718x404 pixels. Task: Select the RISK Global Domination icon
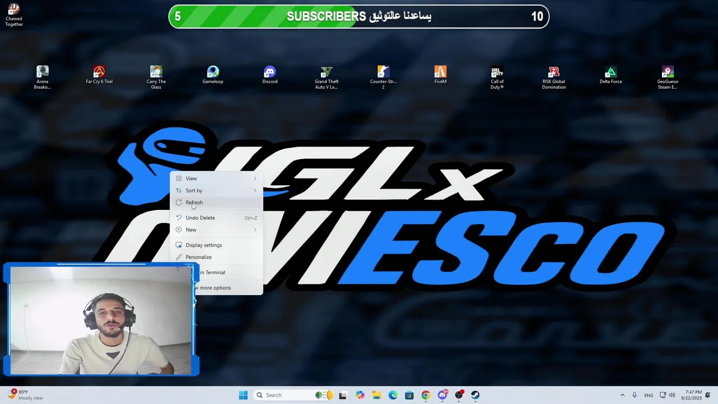click(554, 77)
